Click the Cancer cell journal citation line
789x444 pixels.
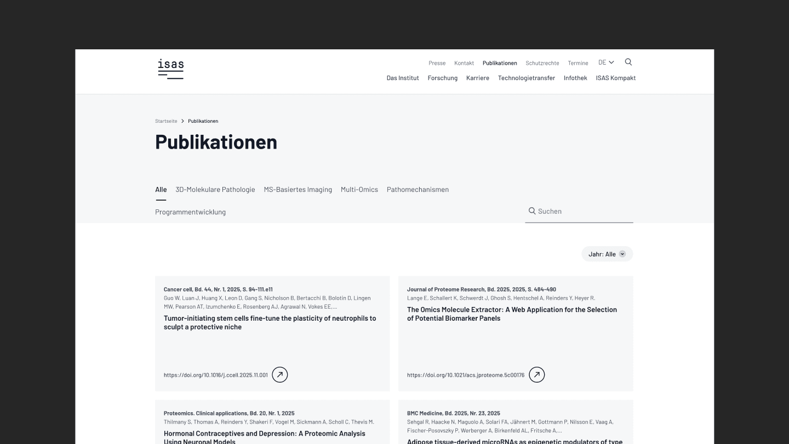click(x=218, y=289)
